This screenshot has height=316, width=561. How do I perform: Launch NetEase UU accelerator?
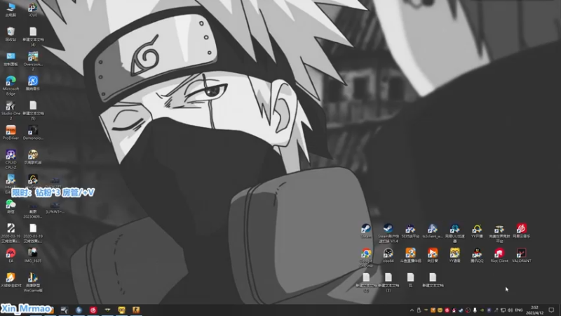point(454,233)
